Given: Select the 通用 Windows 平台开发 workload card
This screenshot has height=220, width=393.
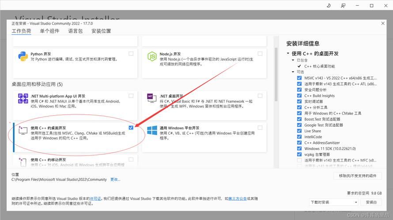Looking at the screenshot, I should pyautogui.click(x=204, y=137).
